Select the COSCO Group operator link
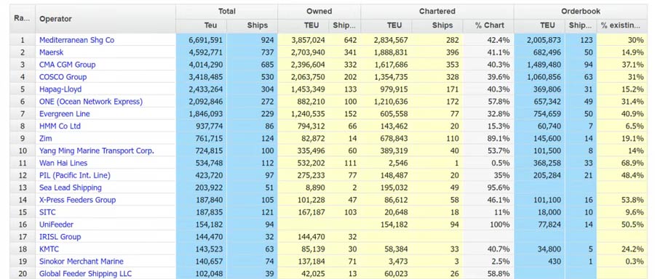Image resolution: width=655 pixels, height=279 pixels. coord(63,77)
